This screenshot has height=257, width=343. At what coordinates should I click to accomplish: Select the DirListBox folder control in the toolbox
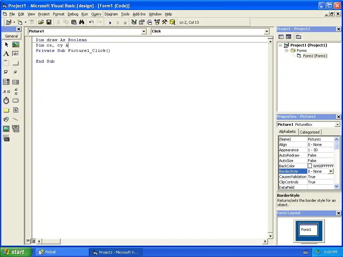[x=6, y=110]
